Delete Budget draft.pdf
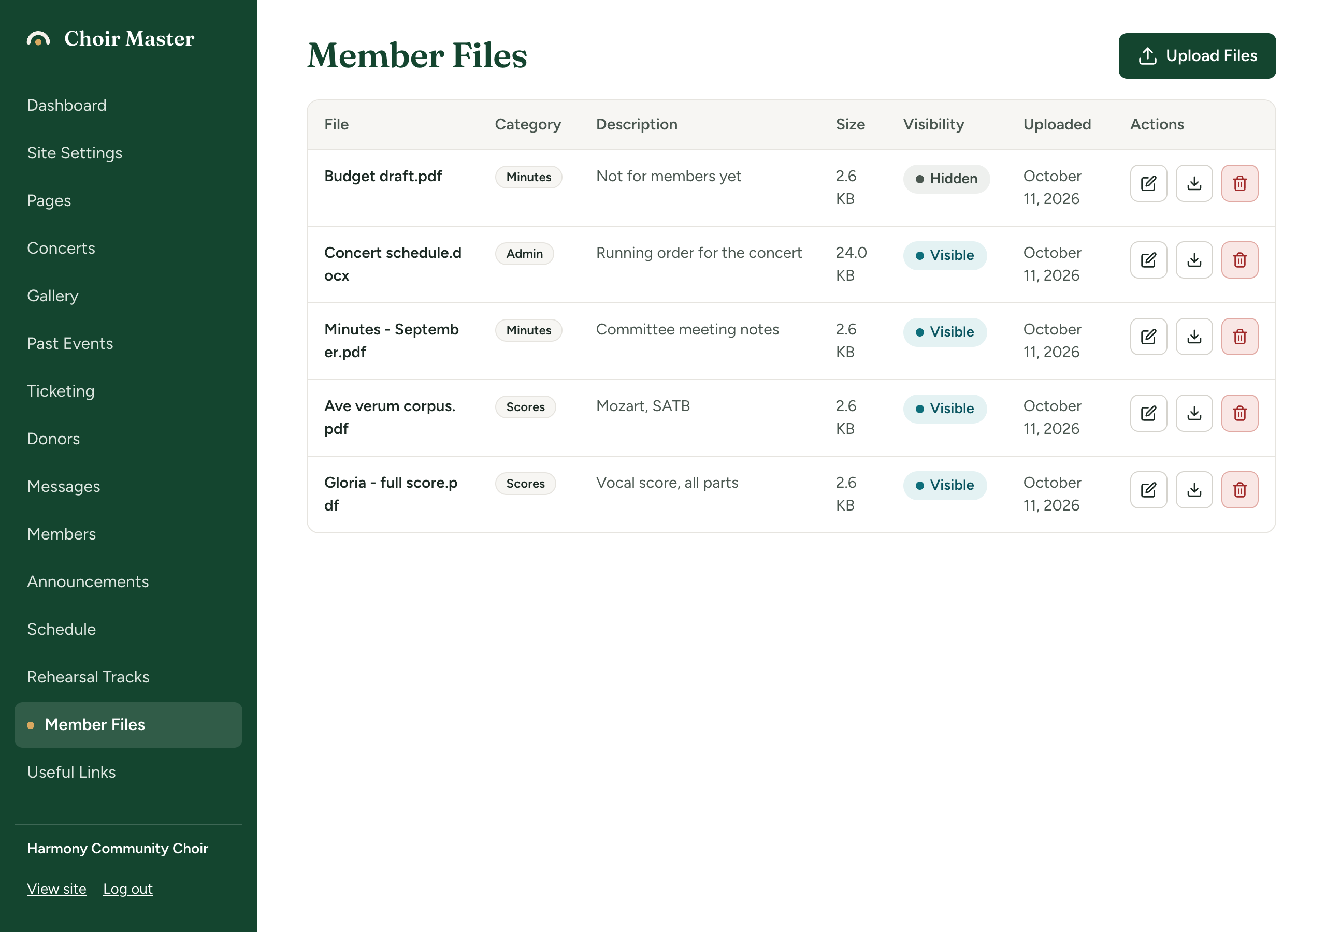1326x932 pixels. click(x=1239, y=184)
